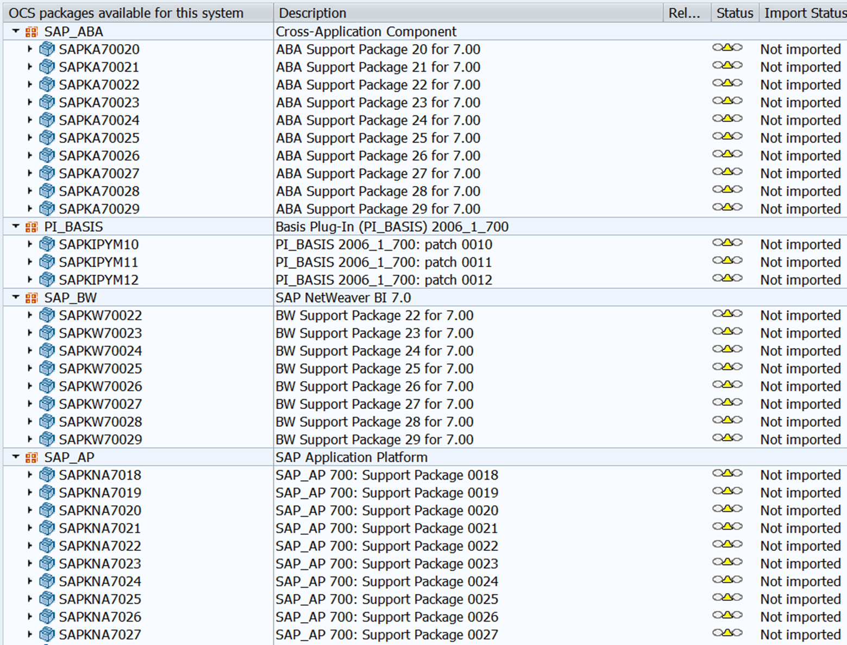Collapse the SAP_ABA component node

[x=16, y=32]
